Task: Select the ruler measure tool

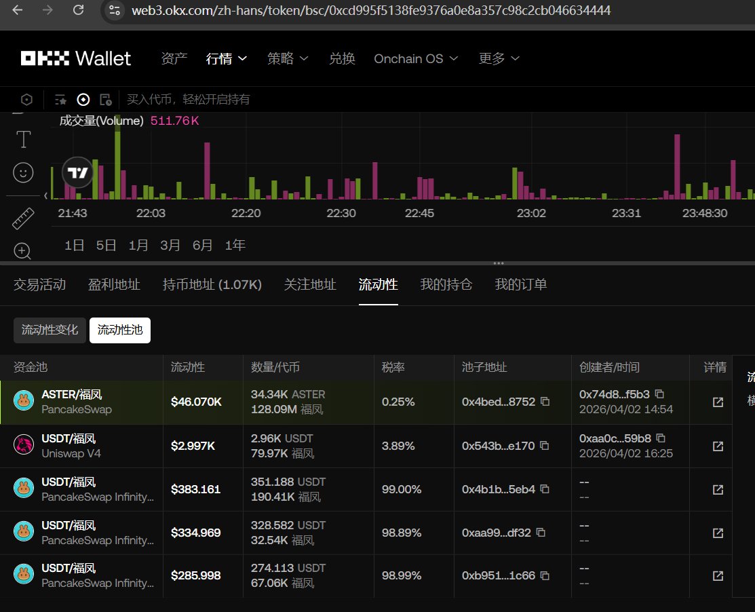Action: (23, 218)
